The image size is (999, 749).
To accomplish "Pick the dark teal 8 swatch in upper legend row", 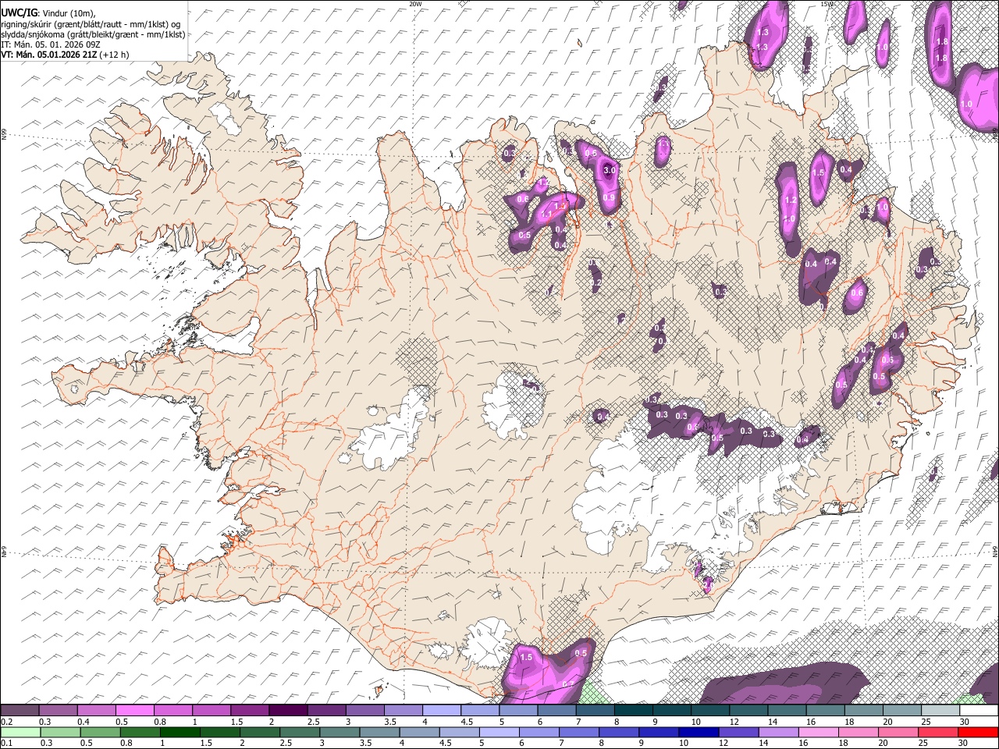I will point(633,711).
